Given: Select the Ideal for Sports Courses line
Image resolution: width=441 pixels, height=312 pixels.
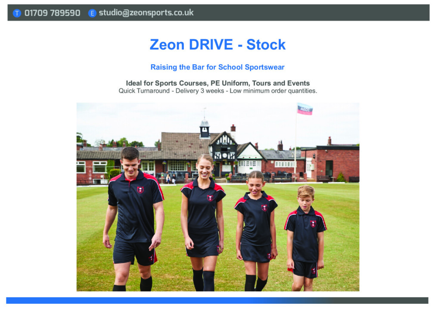Looking at the screenshot, I should [217, 83].
